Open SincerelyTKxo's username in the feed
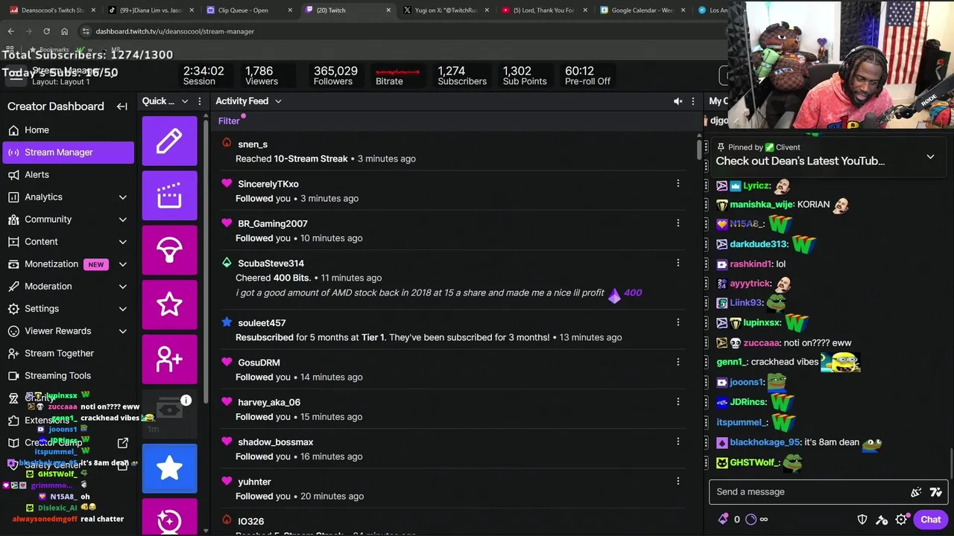The image size is (954, 536). click(x=268, y=184)
